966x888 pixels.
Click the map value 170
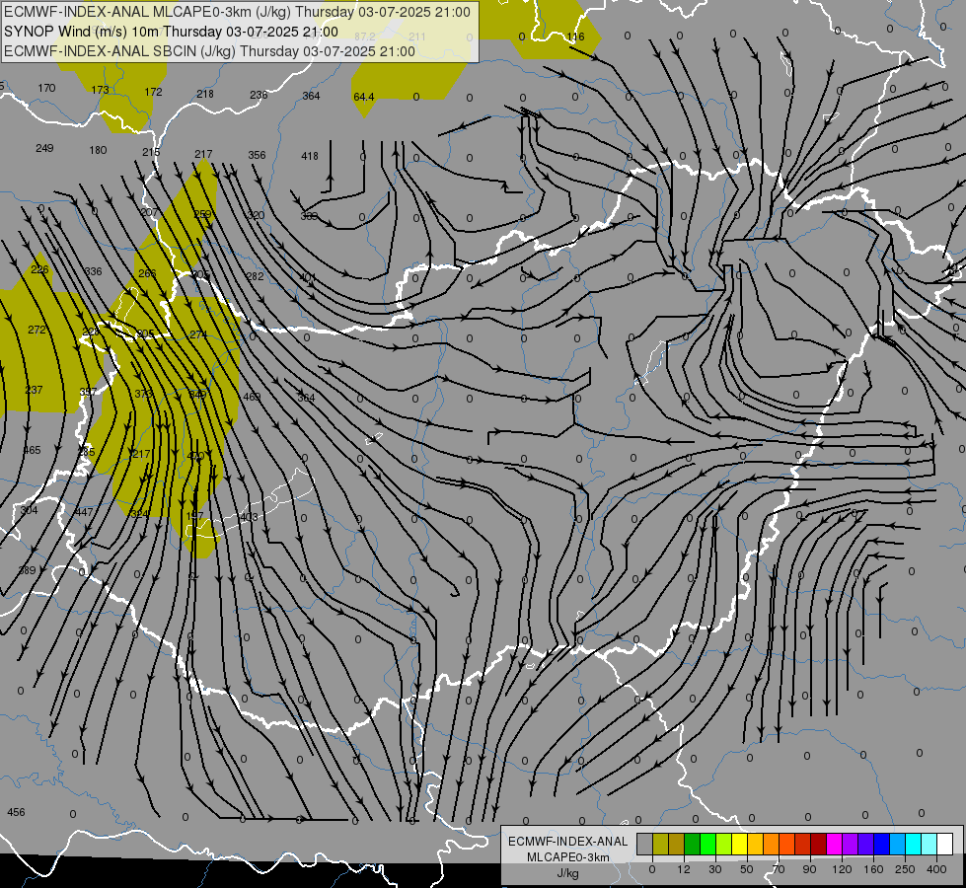(46, 88)
